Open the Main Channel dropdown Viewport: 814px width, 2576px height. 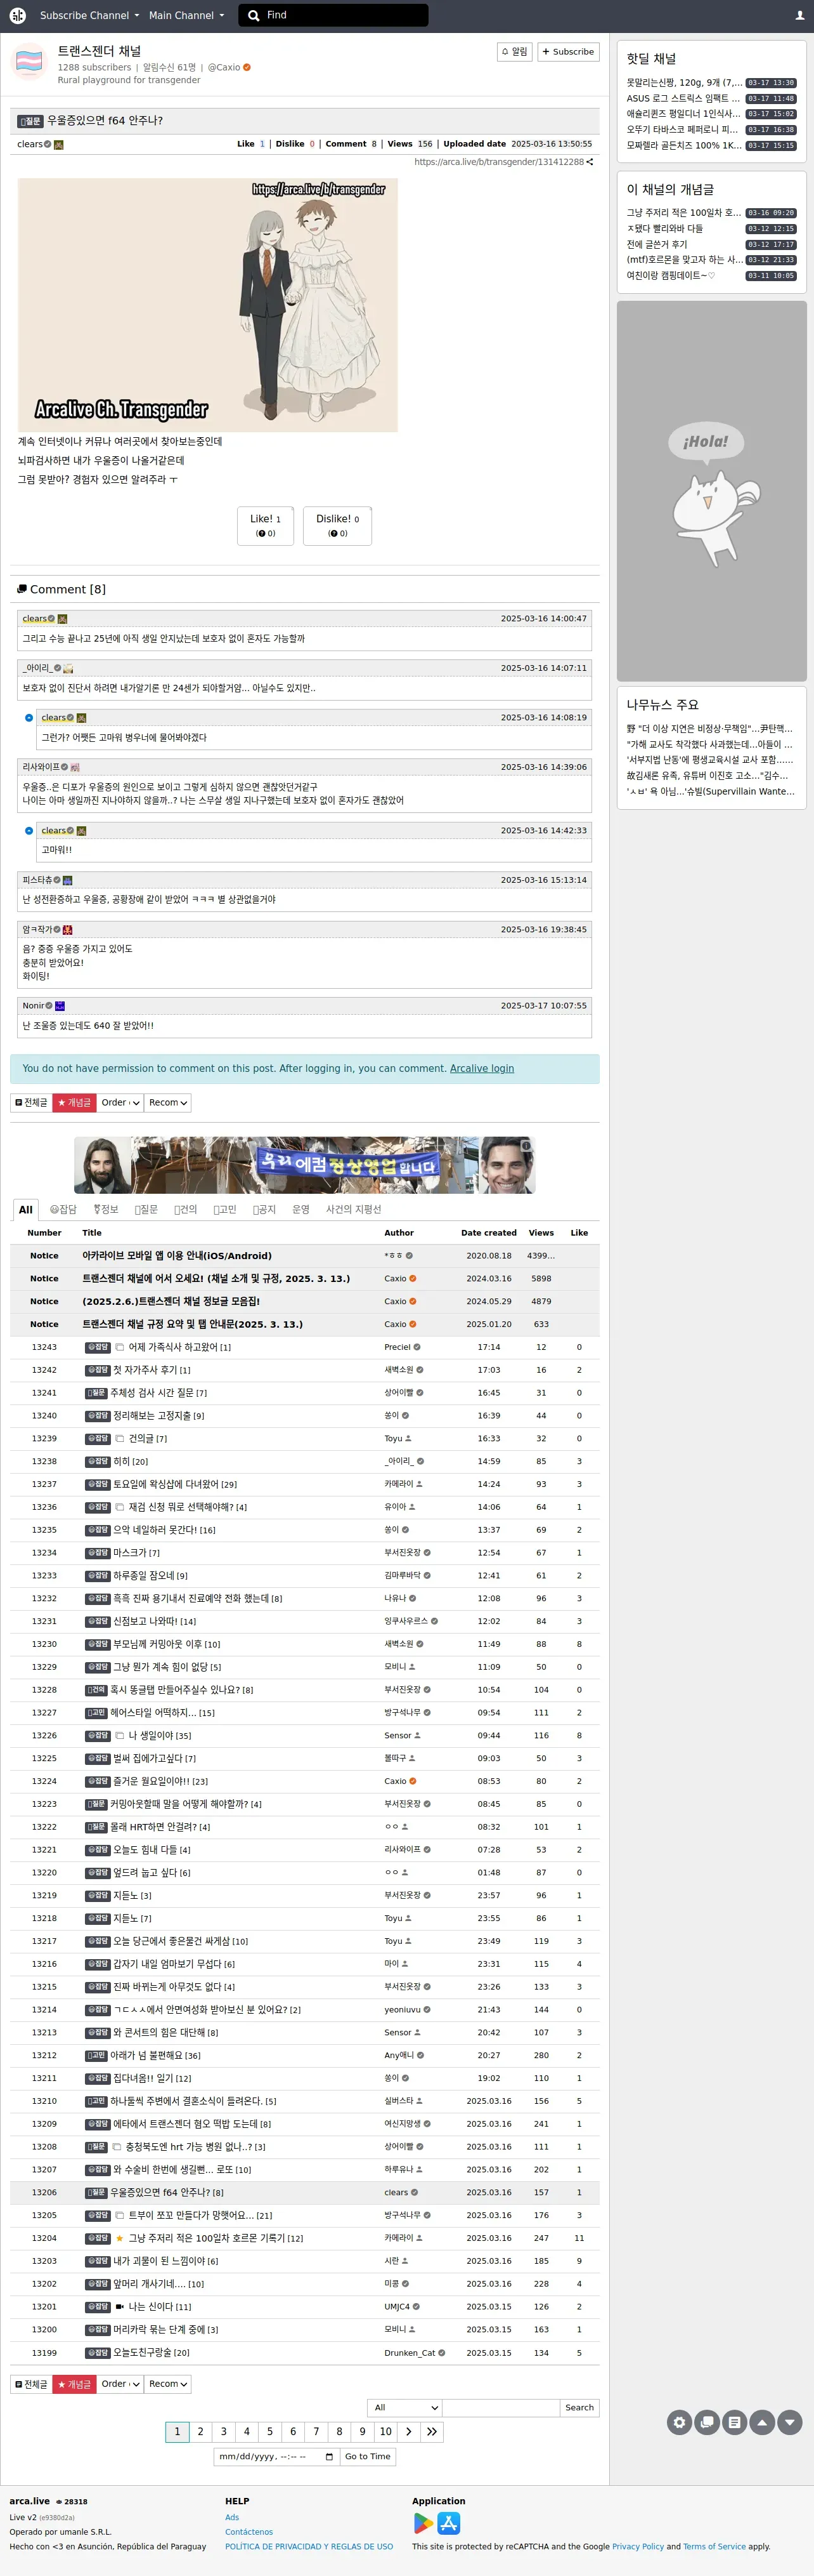point(187,15)
